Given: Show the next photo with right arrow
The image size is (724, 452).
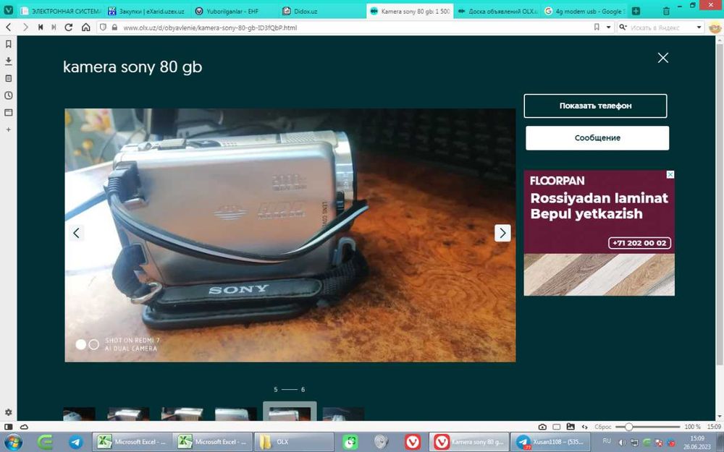Looking at the screenshot, I should (502, 233).
